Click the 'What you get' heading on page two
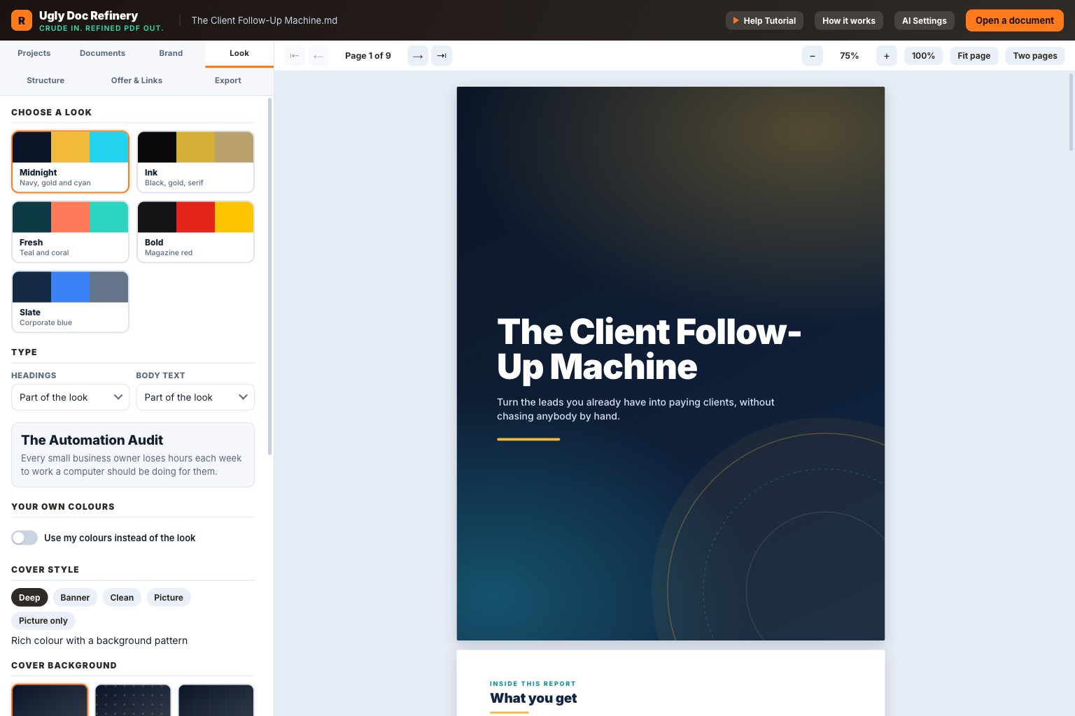 533,698
